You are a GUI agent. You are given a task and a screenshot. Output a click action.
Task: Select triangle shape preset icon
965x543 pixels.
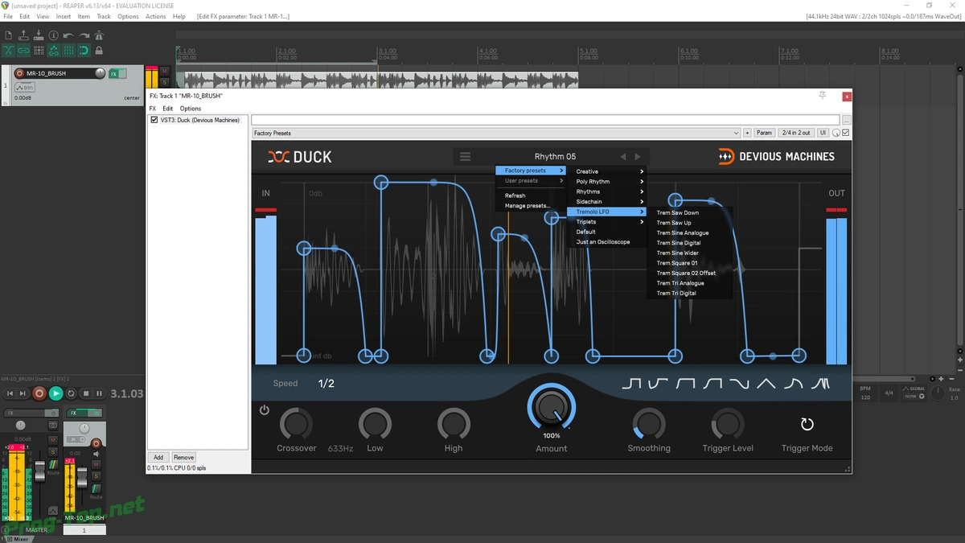pyautogui.click(x=766, y=384)
